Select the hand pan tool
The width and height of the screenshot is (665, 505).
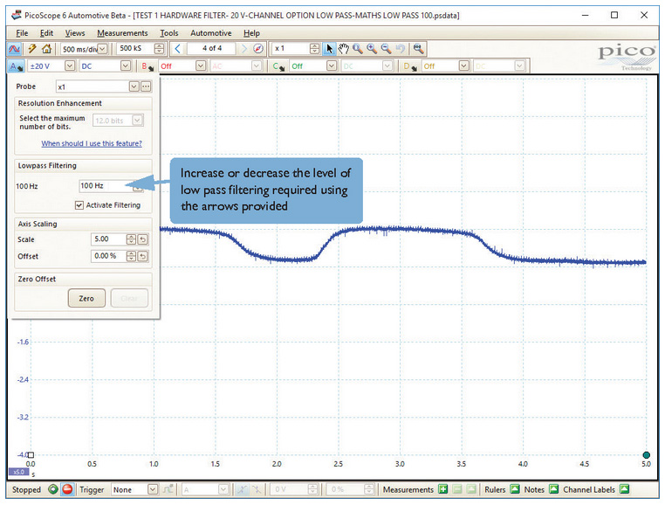tap(344, 48)
